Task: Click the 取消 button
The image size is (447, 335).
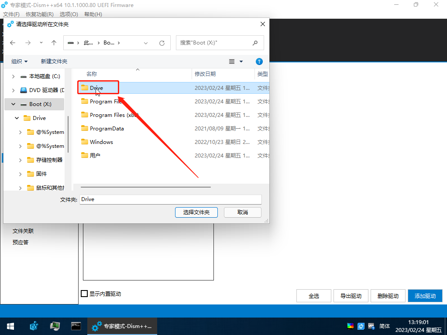Action: [x=243, y=212]
